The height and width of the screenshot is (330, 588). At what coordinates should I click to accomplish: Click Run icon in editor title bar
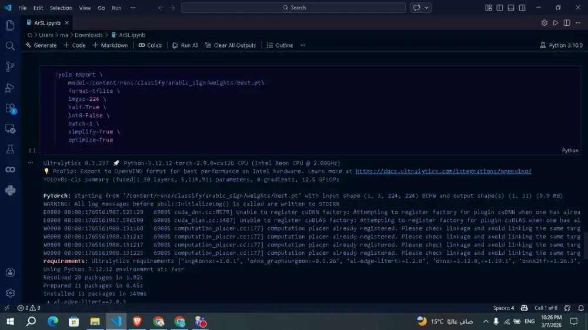coord(556,23)
